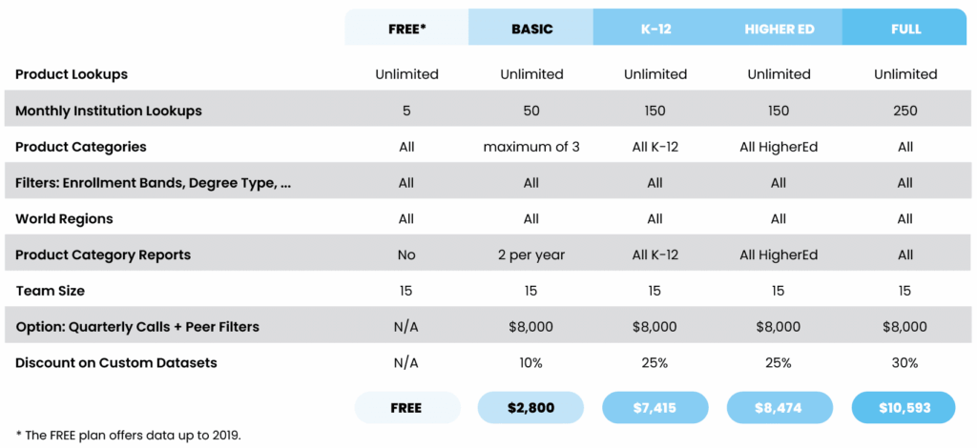Image resolution: width=977 pixels, height=448 pixels.
Task: Click the $10,593 Full price button
Action: 904,408
